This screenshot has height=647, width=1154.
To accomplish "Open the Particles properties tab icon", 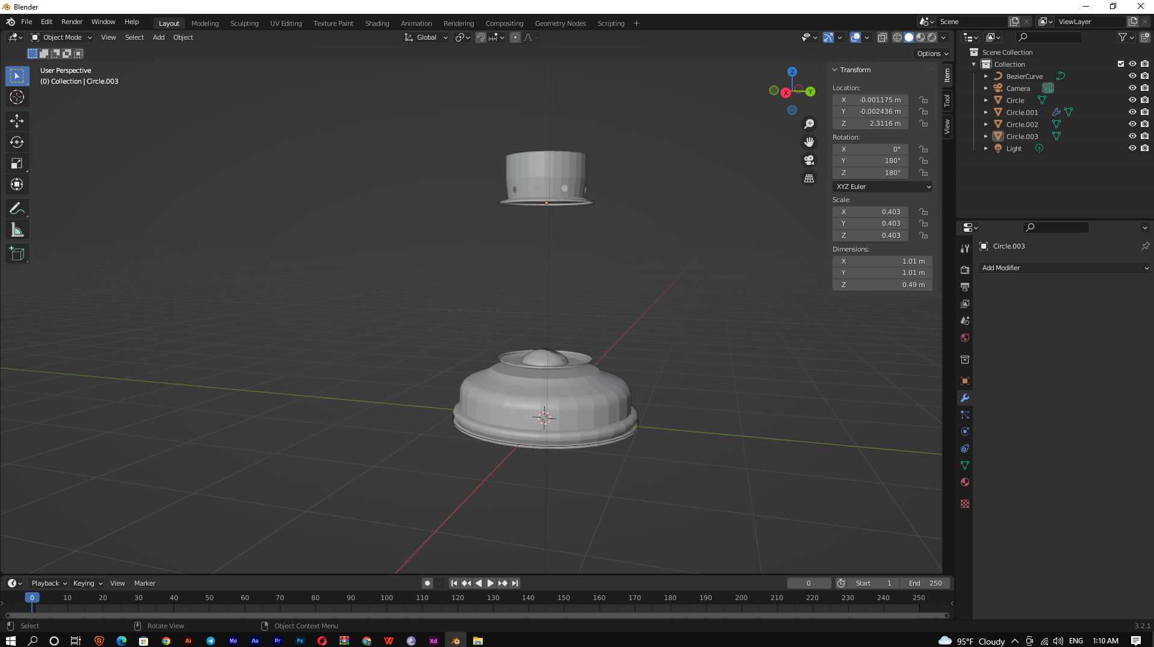I will point(965,415).
